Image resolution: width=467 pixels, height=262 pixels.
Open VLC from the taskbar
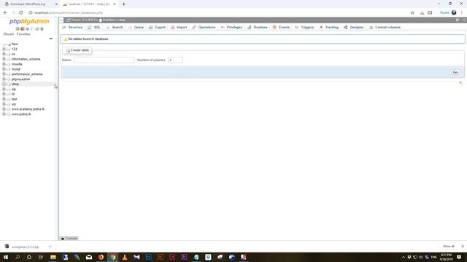125,257
